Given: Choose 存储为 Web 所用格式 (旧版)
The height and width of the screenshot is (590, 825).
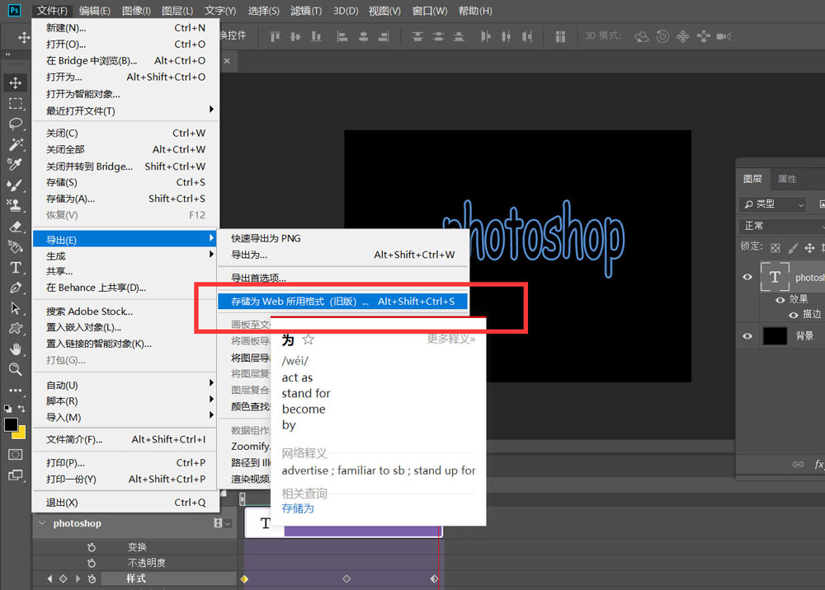Looking at the screenshot, I should click(x=342, y=302).
